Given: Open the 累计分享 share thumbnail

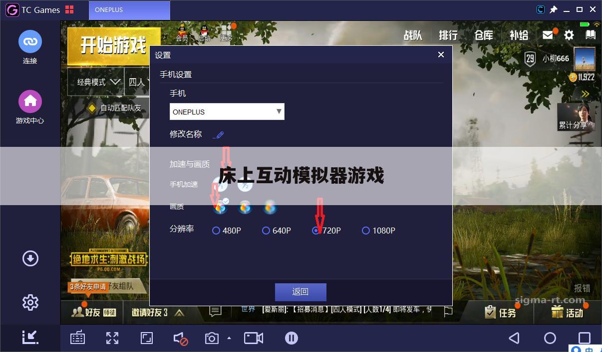Looking at the screenshot, I should pos(576,117).
